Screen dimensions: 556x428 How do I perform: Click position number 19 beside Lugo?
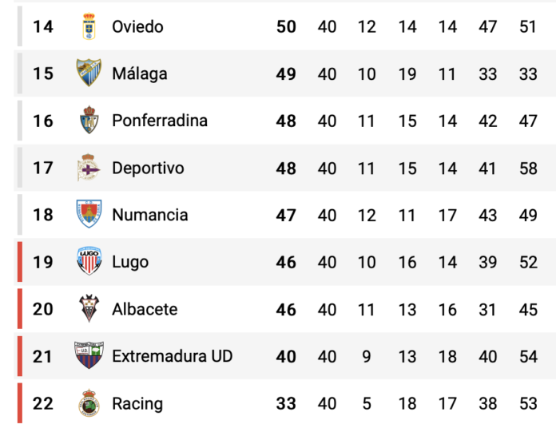[43, 262]
